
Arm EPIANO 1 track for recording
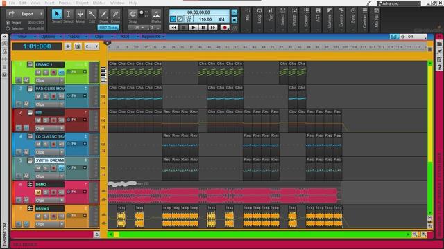click(53, 73)
